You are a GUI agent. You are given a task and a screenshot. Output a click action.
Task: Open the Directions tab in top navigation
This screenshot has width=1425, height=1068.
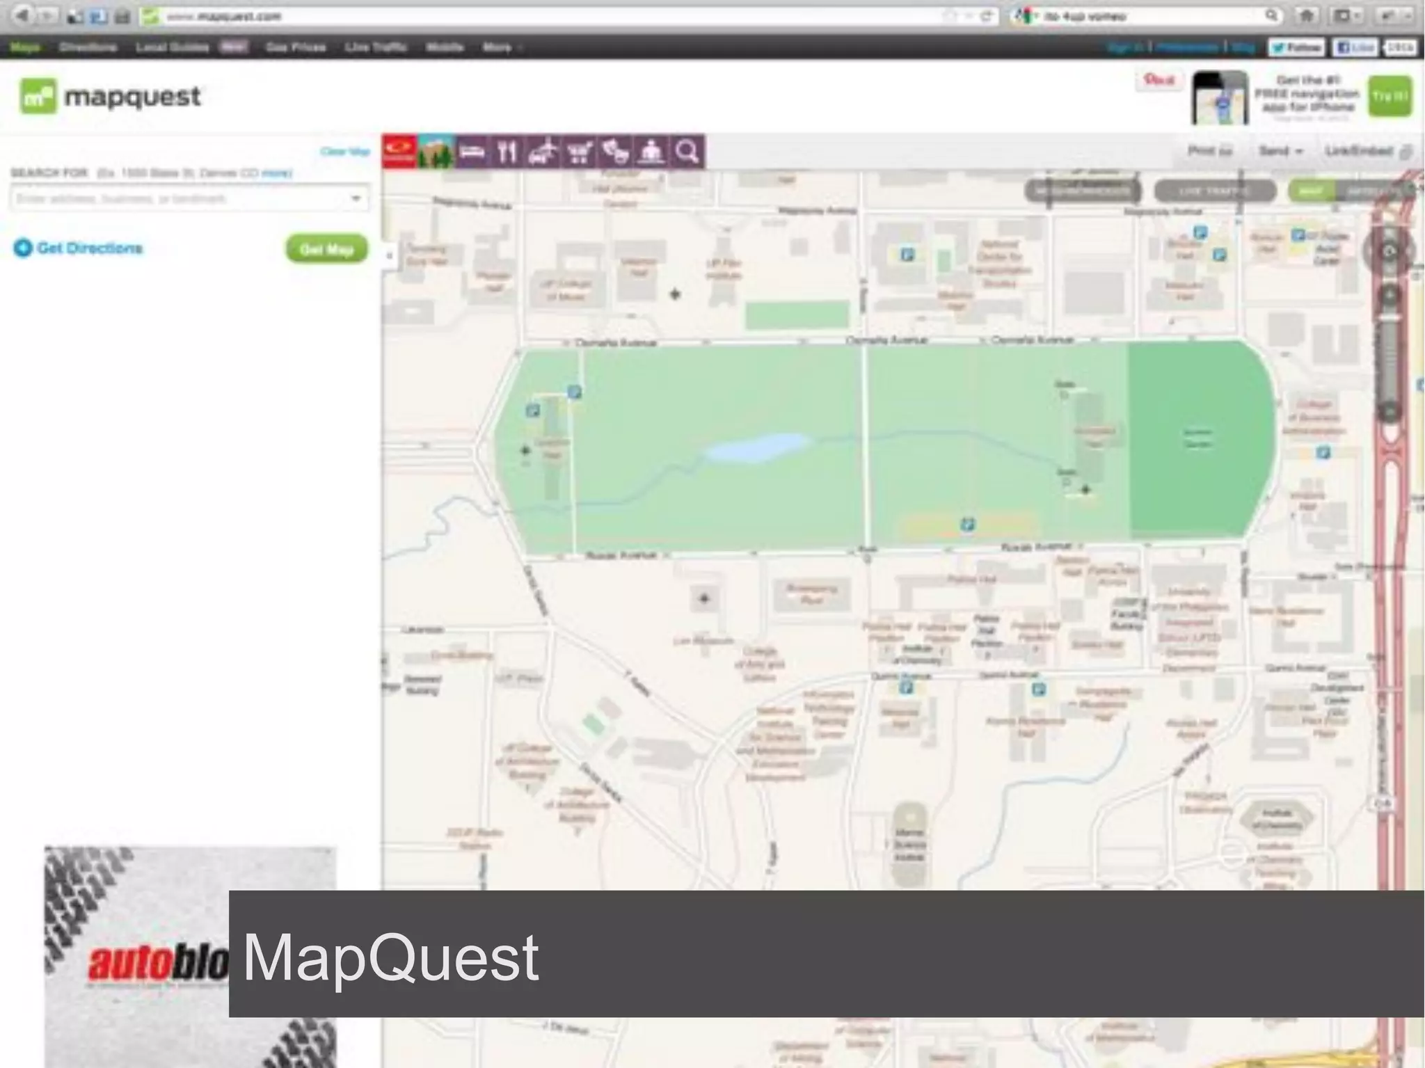tap(88, 47)
